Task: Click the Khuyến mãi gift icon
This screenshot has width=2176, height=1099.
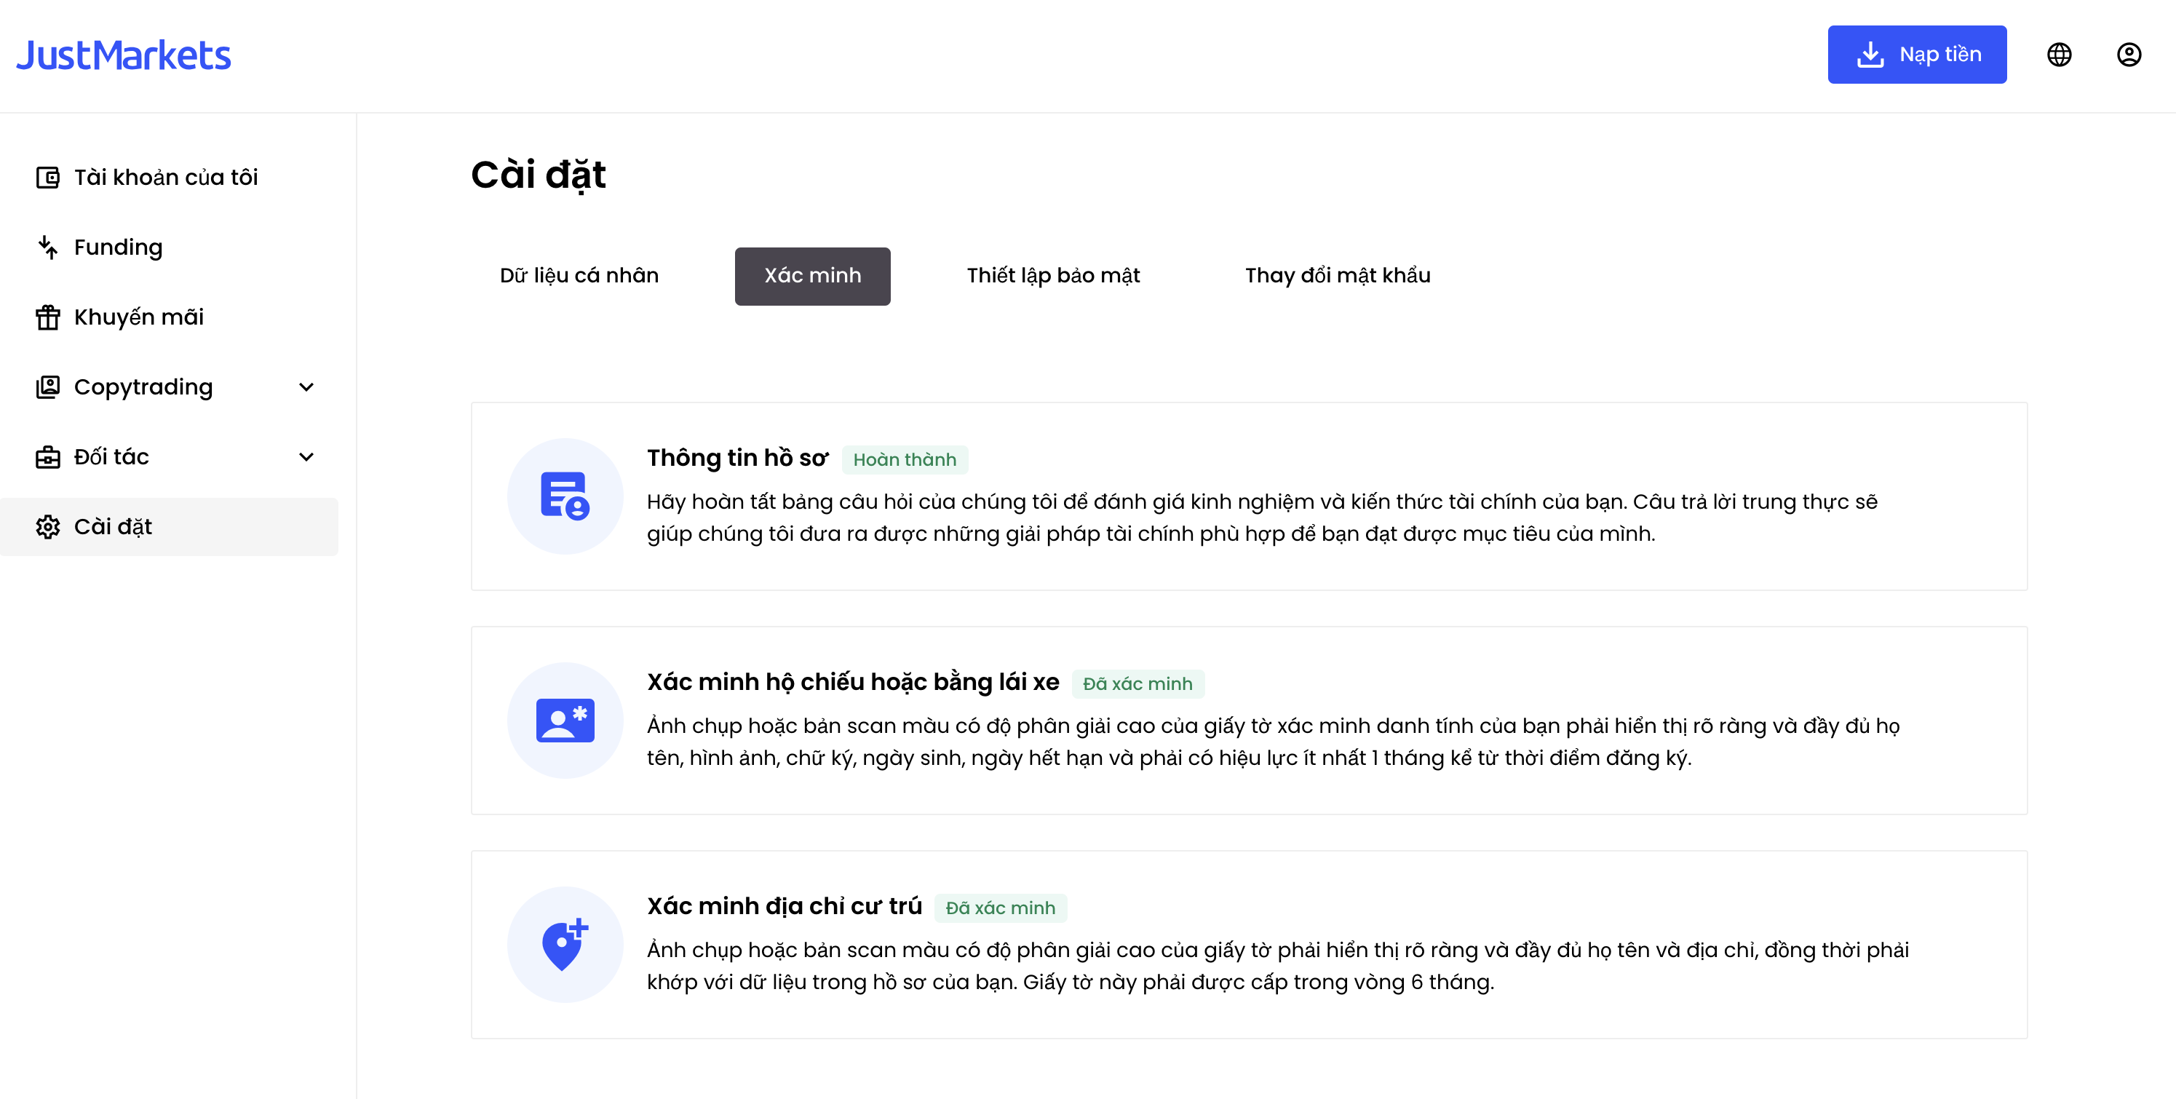Action: coord(48,317)
